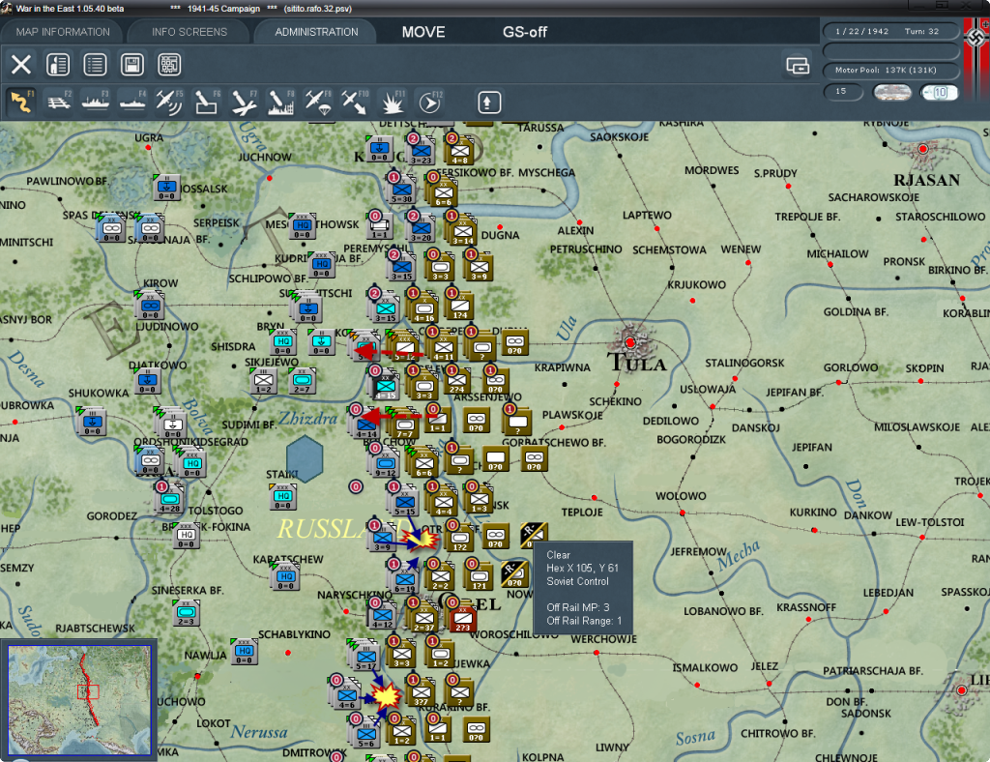Select the F4 Amphibious transport mode icon

[132, 102]
